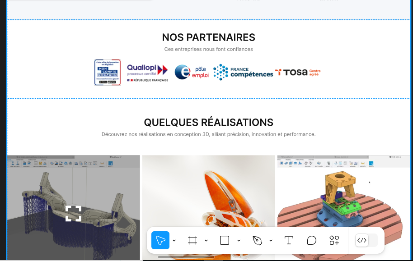Select the Comment tool
The width and height of the screenshot is (413, 261).
tap(312, 240)
